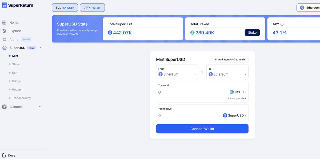The width and height of the screenshot is (320, 159).
Task: Click the AI Intern robot icon
Action: [4, 107]
